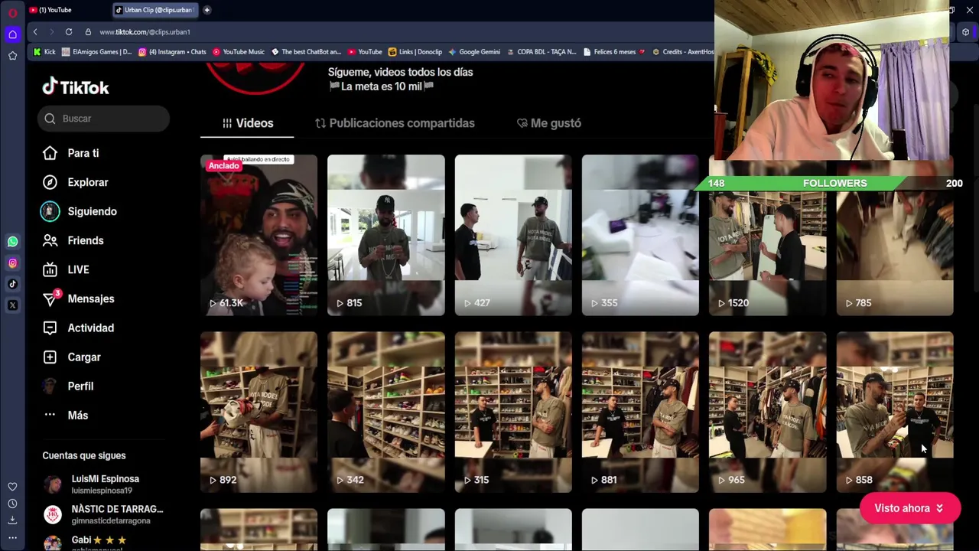Open the YouTube Music bookmark
This screenshot has height=551, width=979.
239,52
